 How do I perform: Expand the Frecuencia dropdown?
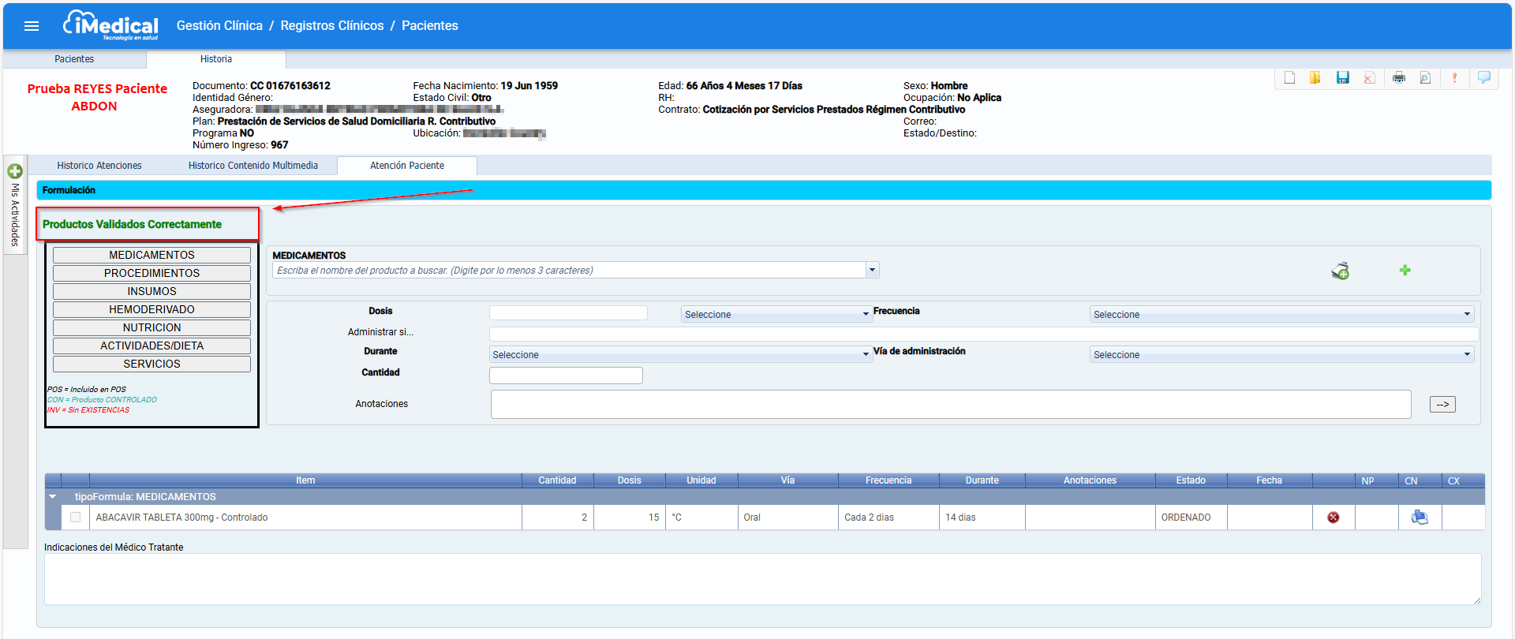pos(1281,315)
